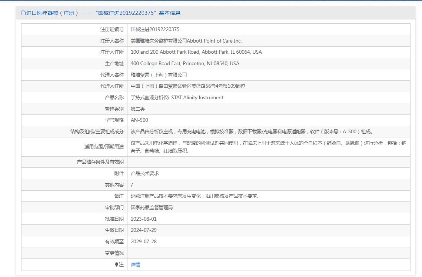
Task: Click the panel heading 进口医疗器械（注册）基本信息
Action: [x=101, y=13]
